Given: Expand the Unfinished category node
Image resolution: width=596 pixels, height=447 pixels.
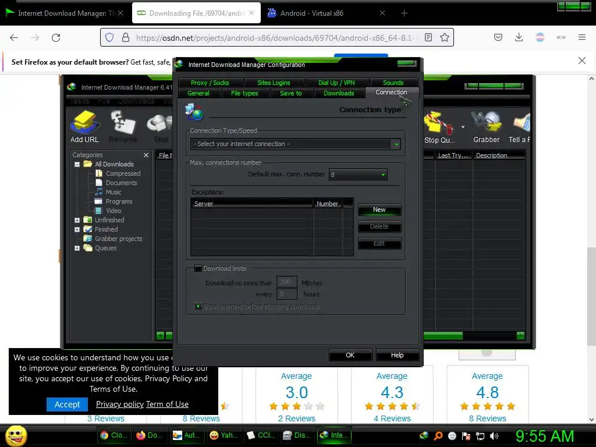Looking at the screenshot, I should (77, 220).
